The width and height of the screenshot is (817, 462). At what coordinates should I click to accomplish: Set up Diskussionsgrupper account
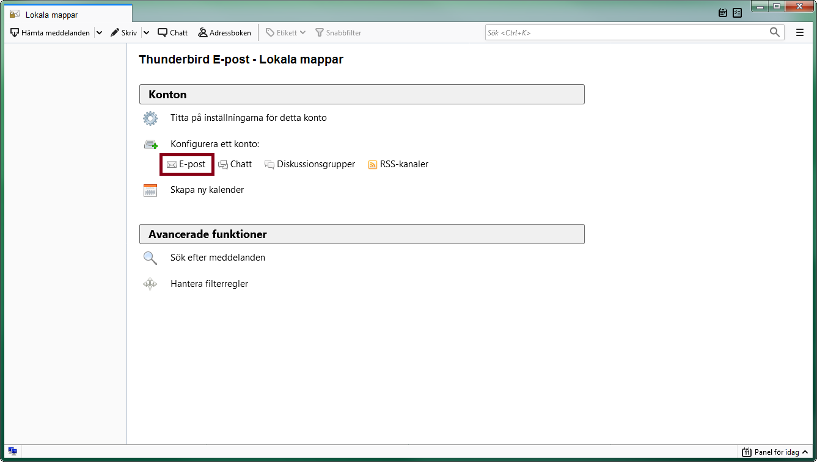click(x=310, y=164)
